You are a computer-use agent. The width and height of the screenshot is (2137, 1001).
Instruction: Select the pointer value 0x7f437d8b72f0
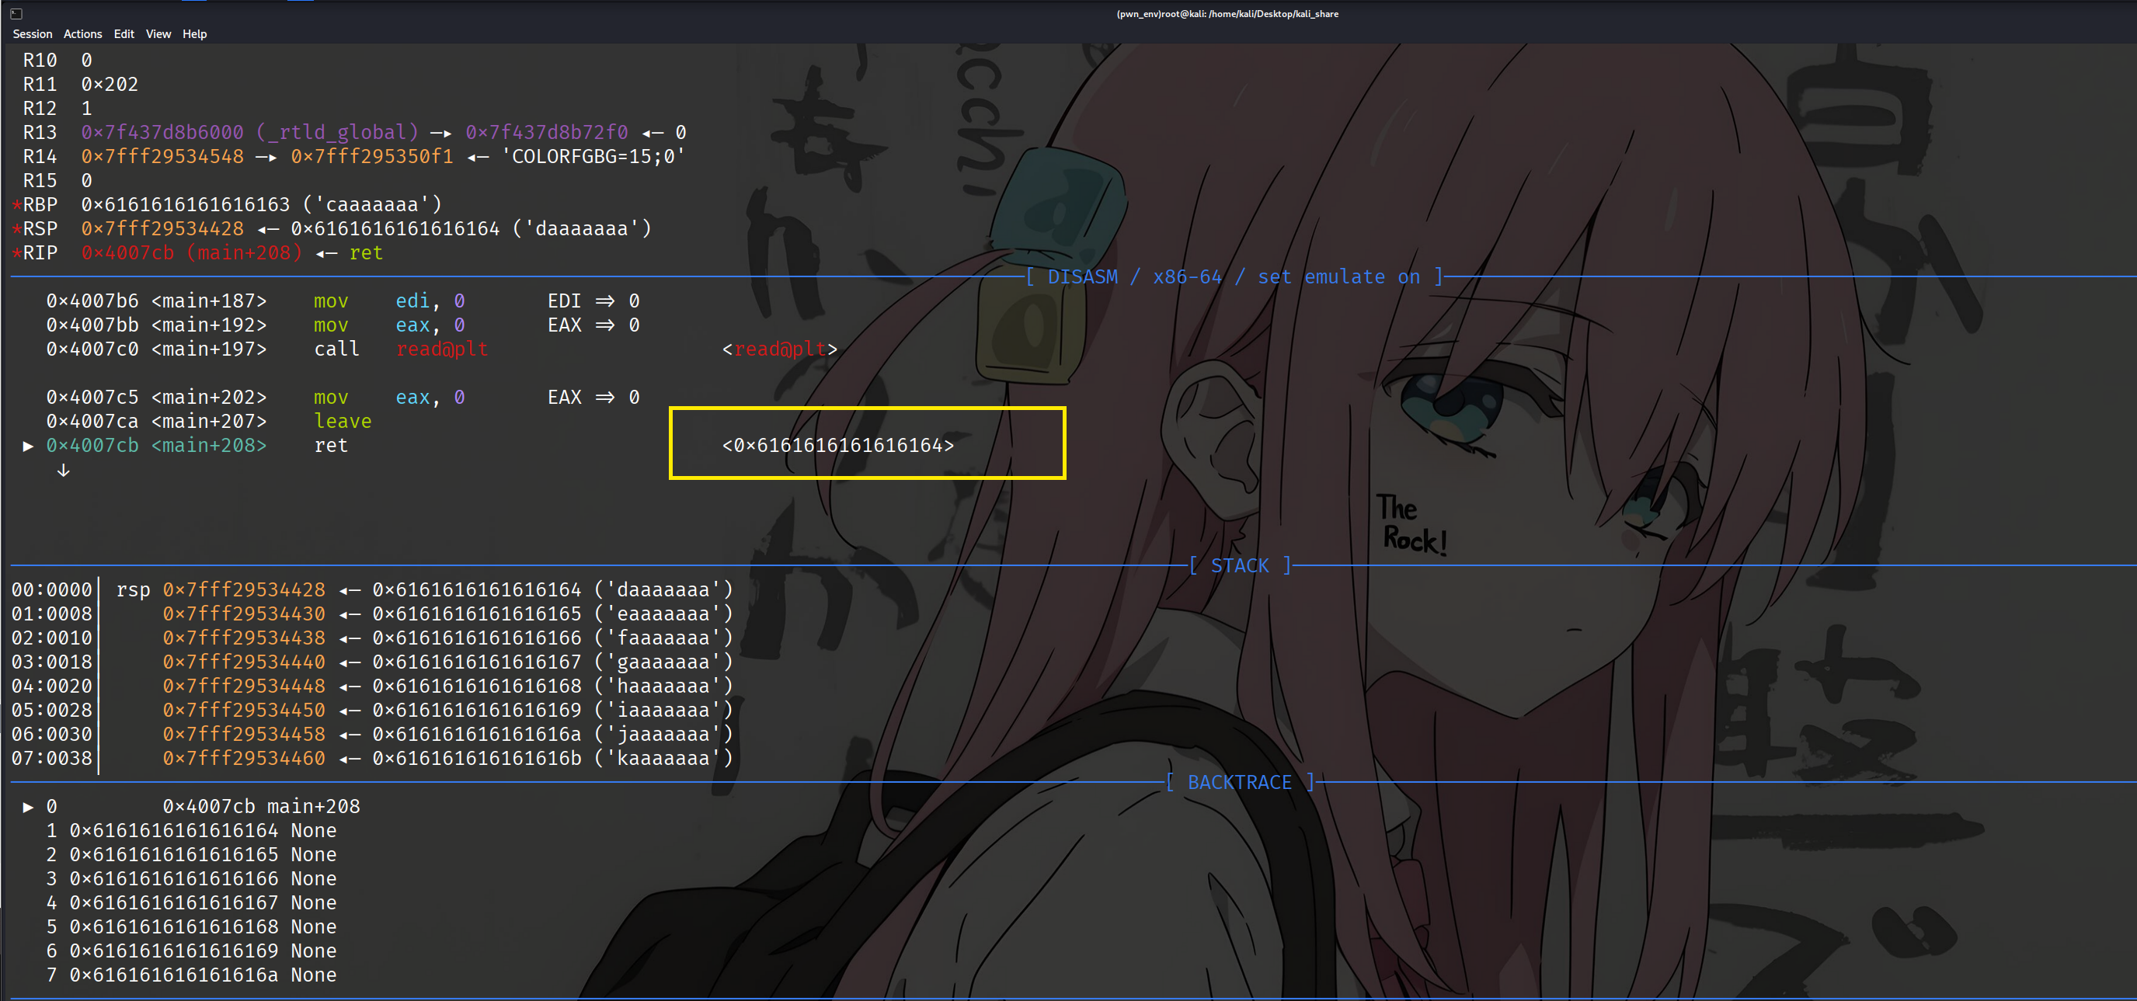(x=547, y=133)
